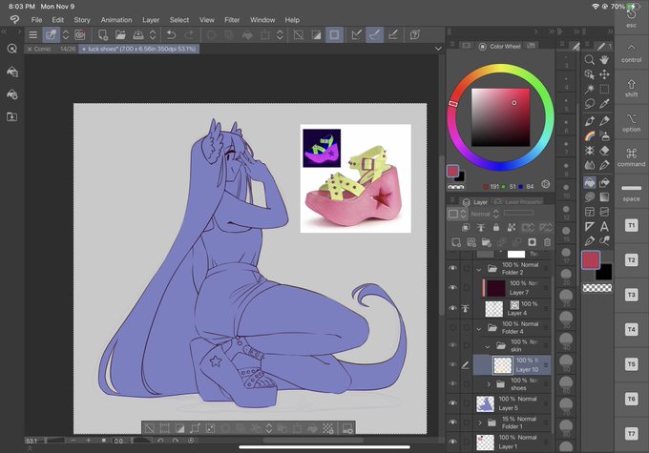Image resolution: width=649 pixels, height=453 pixels.
Task: Expand the shoes layer folder
Action: [x=489, y=384]
